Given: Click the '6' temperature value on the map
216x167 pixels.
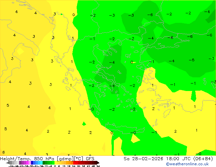Looking at the screenshot, I should pos(3,152).
